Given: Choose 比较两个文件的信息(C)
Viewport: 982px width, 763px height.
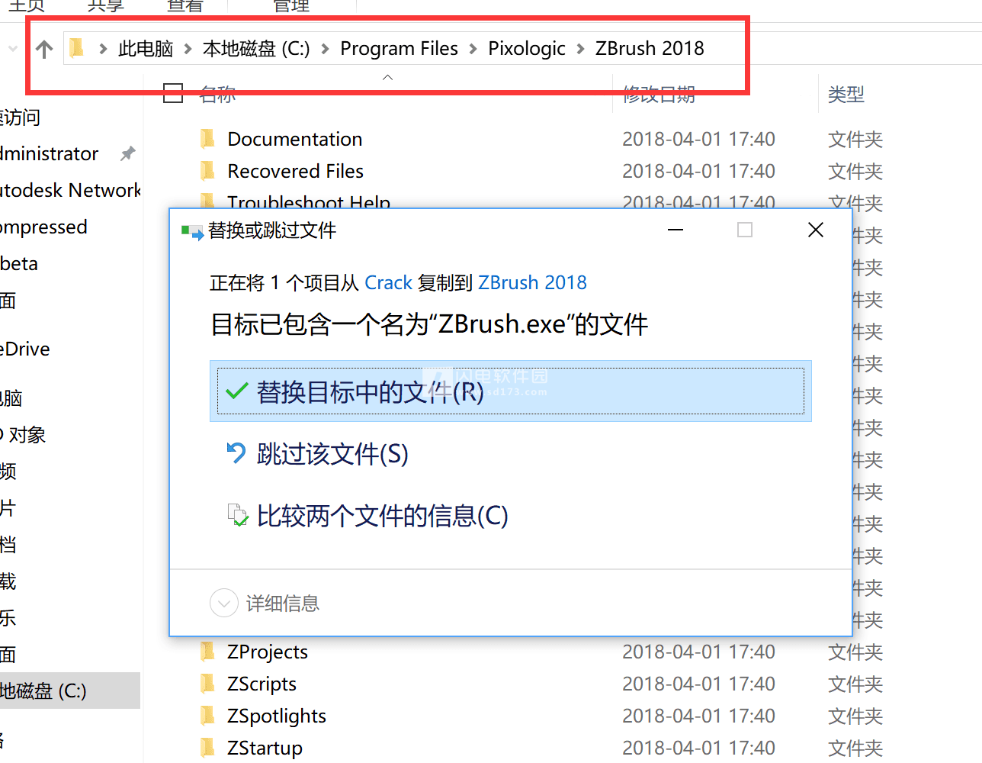Looking at the screenshot, I should 383,516.
